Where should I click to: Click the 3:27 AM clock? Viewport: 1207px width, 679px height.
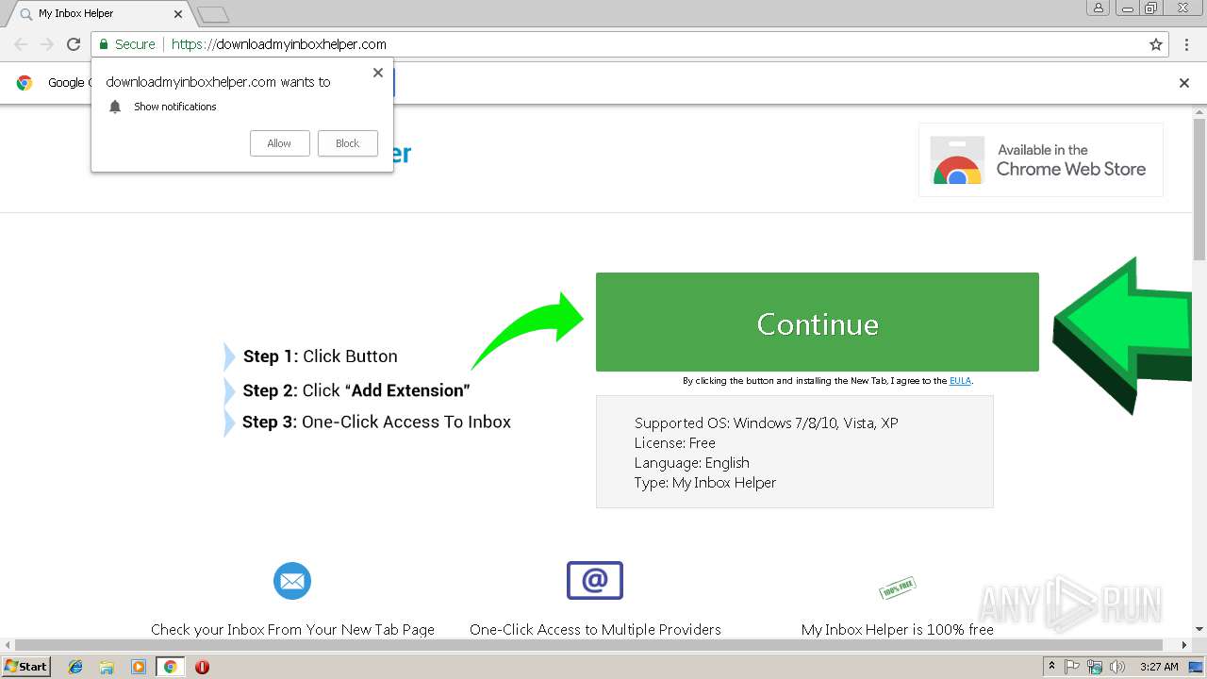point(1159,667)
